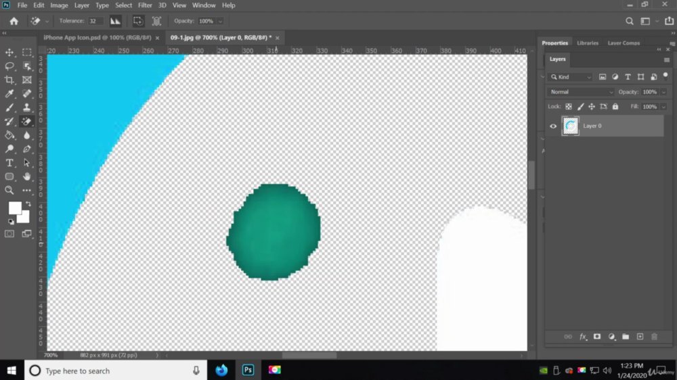Create a new layer
This screenshot has width=677, height=380.
click(640, 337)
